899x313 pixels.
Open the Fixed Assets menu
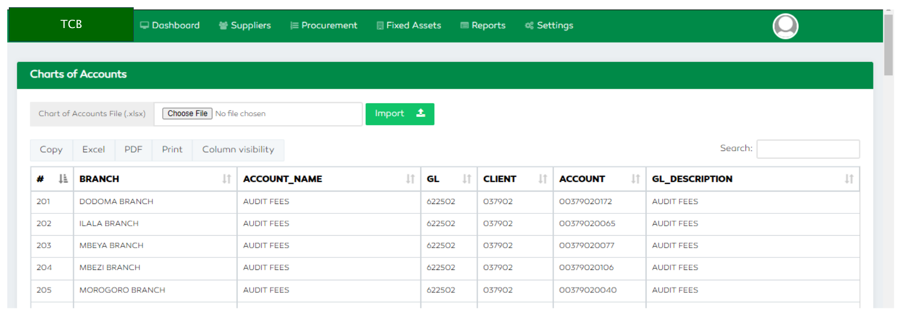point(409,25)
